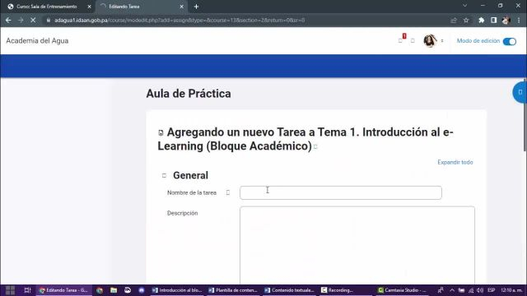Select Editando Tarea Chrome taskbar item
The image size is (527, 296).
[64, 290]
